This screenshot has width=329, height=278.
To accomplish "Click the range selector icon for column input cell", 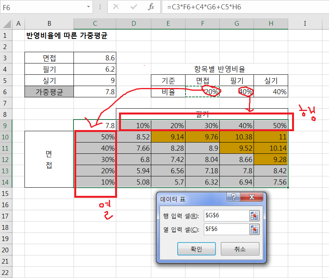I will (x=254, y=229).
